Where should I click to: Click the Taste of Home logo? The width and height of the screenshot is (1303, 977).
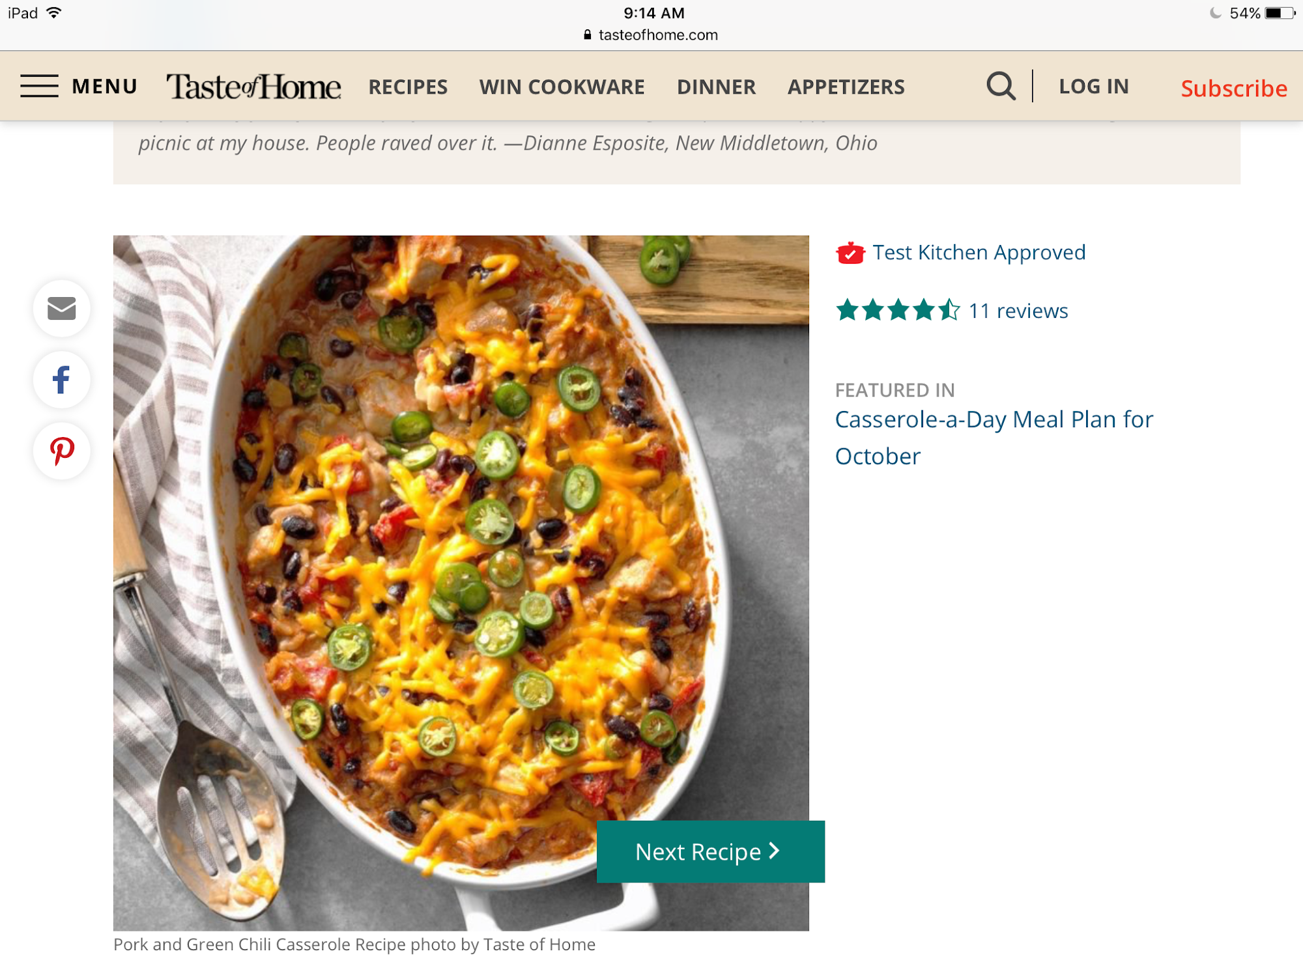point(253,87)
